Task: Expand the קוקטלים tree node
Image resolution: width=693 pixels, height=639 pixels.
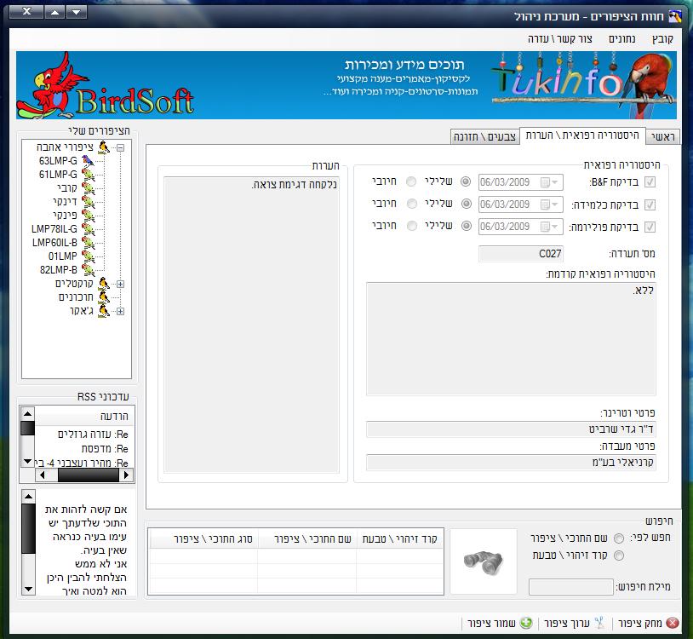Action: click(120, 284)
